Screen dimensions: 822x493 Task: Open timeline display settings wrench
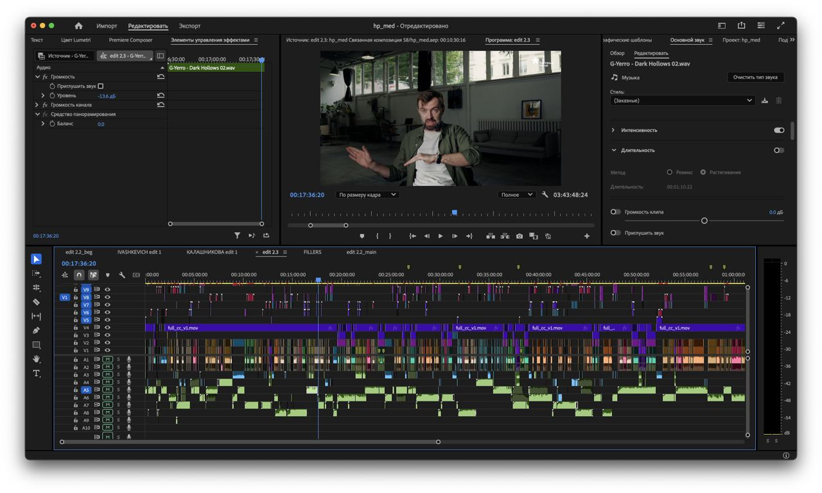point(122,275)
